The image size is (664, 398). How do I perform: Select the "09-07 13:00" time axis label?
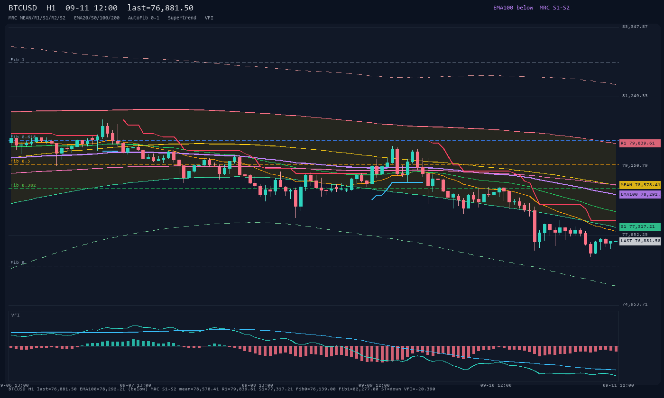click(x=136, y=385)
